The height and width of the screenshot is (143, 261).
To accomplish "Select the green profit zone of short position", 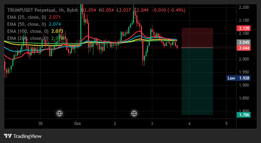I will click(197, 81).
